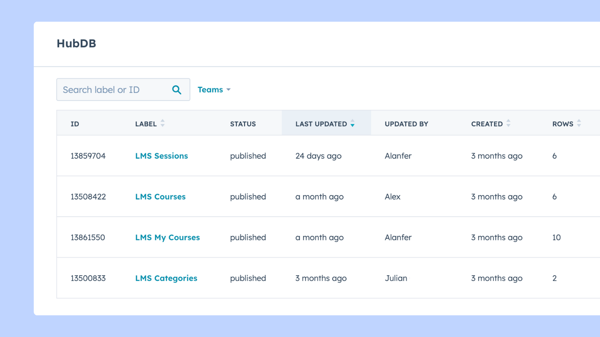Viewport: 600px width, 337px height.
Task: Click the Teams dropdown caret icon
Action: [229, 89]
